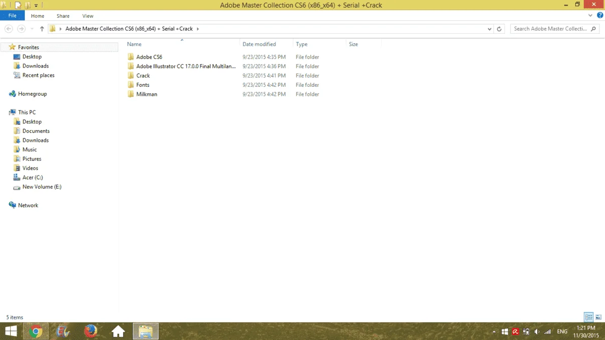This screenshot has width=605, height=340.
Task: Open the File menu
Action: [x=12, y=16]
